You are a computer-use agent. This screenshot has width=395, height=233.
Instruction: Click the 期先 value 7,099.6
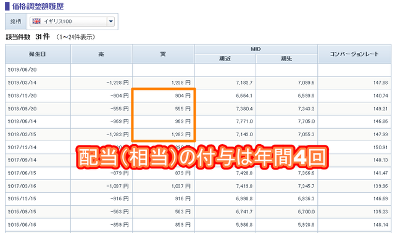point(306,83)
